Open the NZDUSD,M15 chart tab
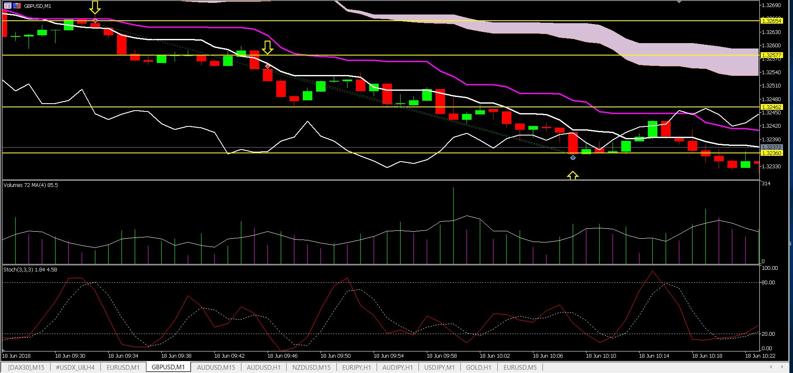 click(311, 367)
